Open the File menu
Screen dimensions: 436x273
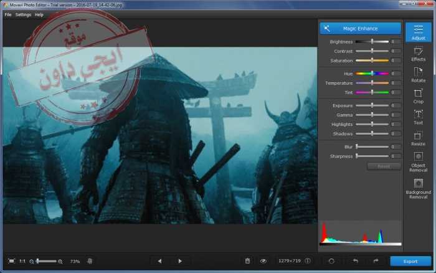[x=8, y=14]
